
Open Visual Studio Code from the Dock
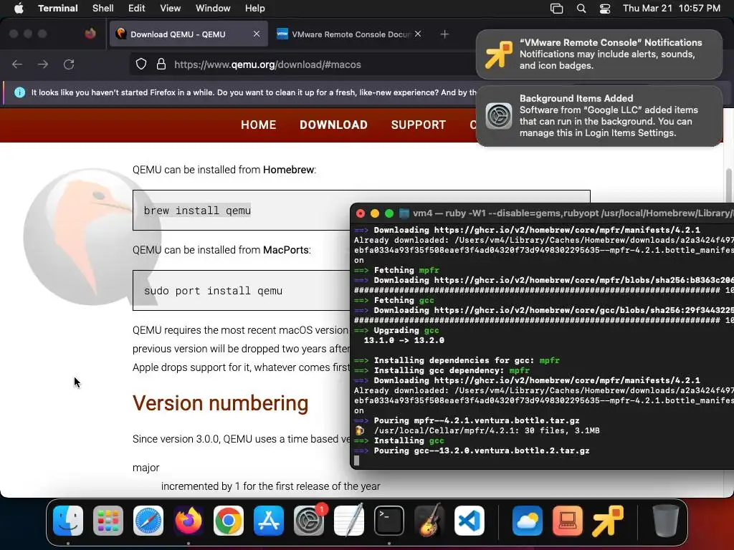coord(469,521)
